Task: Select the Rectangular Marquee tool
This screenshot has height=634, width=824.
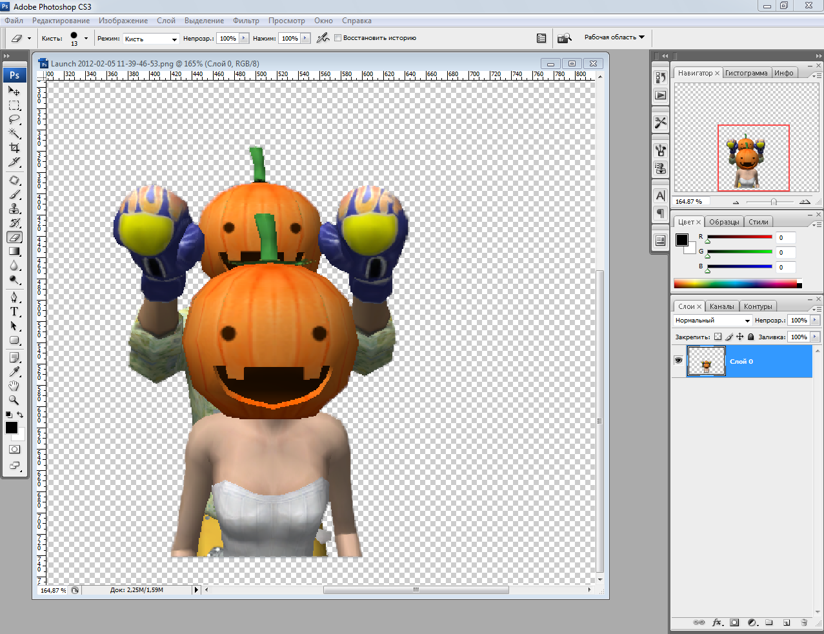Action: point(14,105)
